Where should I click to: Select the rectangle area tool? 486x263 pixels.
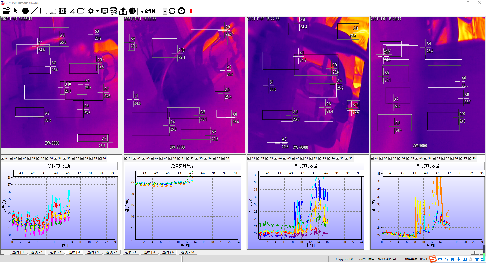pyautogui.click(x=44, y=11)
